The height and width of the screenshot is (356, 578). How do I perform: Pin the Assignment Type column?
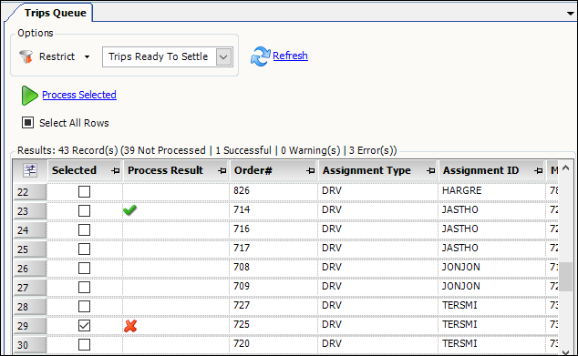click(x=430, y=170)
